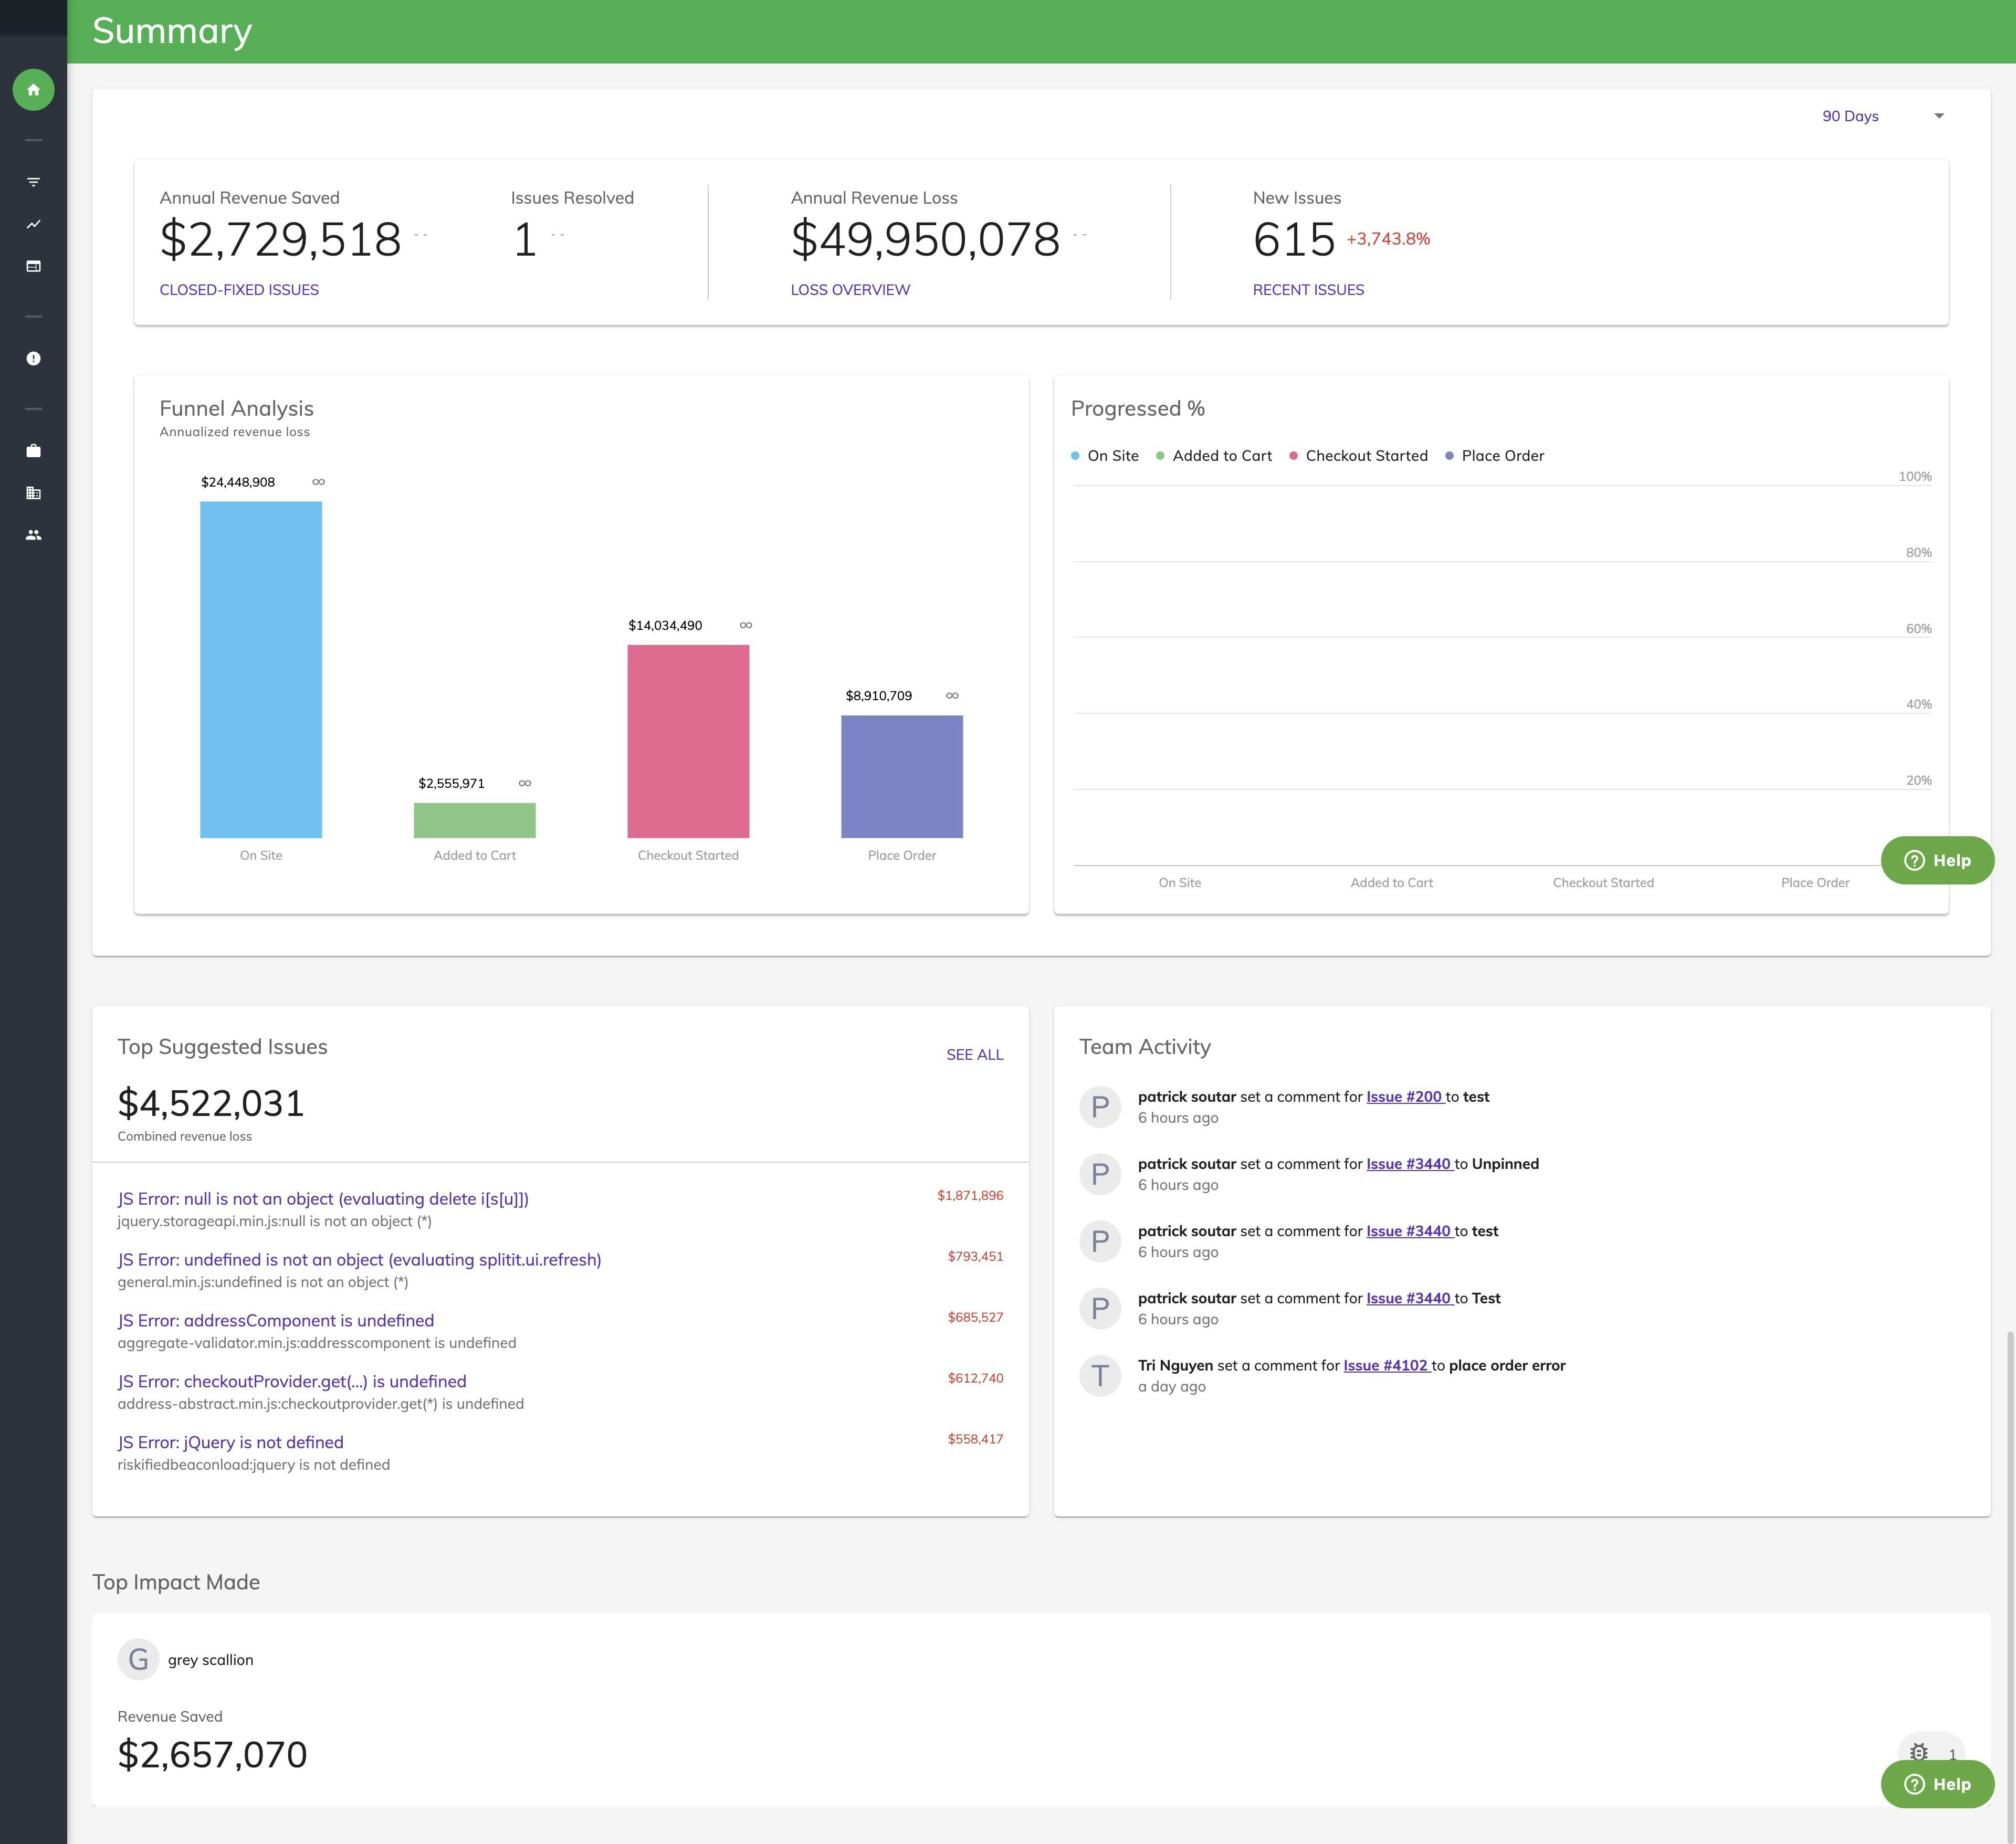Open the company building icon in the sidebar
Image resolution: width=2016 pixels, height=1844 pixels.
[33, 492]
